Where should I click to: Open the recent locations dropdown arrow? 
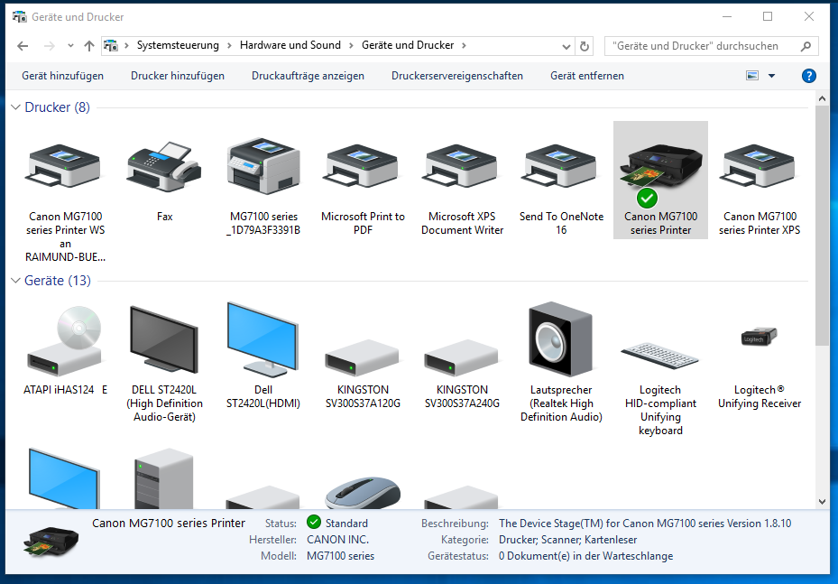(x=70, y=46)
